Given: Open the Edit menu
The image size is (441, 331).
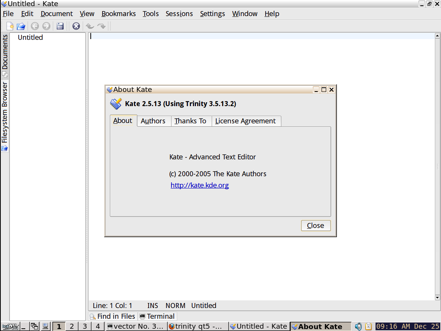Looking at the screenshot, I should point(27,14).
